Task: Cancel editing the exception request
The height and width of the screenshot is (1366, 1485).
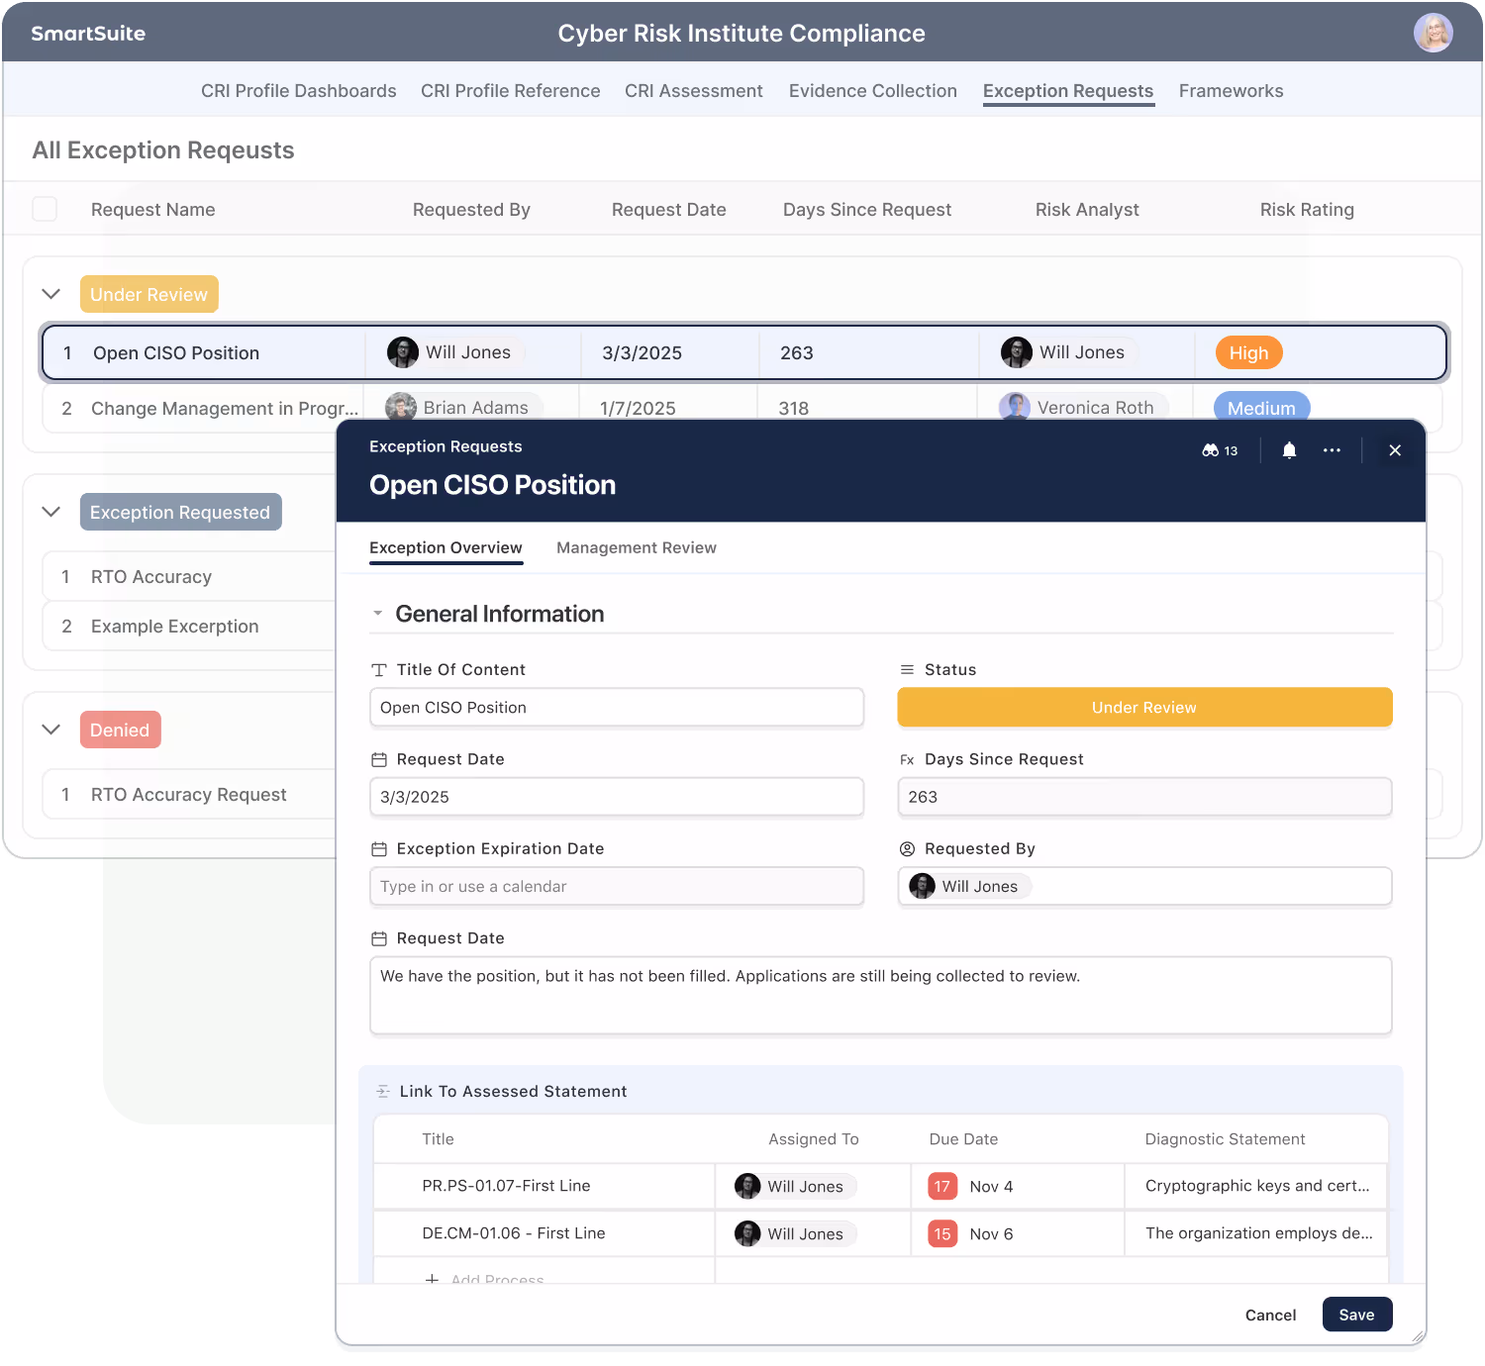Action: pyautogui.click(x=1270, y=1315)
